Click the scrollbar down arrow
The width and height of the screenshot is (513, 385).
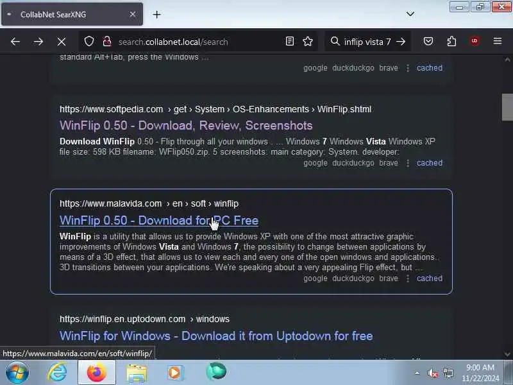[507, 354]
